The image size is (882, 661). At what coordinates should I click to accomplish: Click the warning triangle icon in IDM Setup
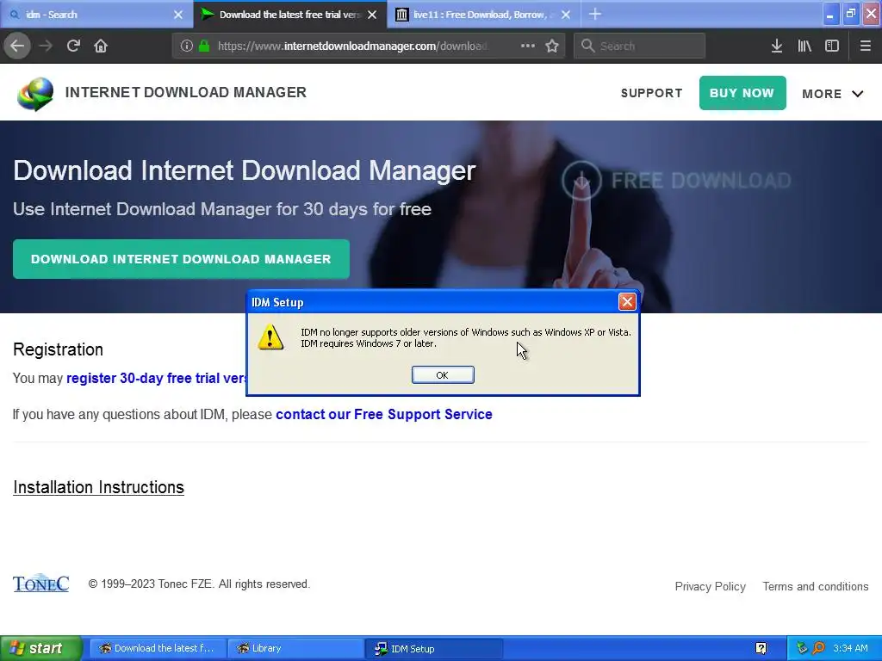coord(270,337)
